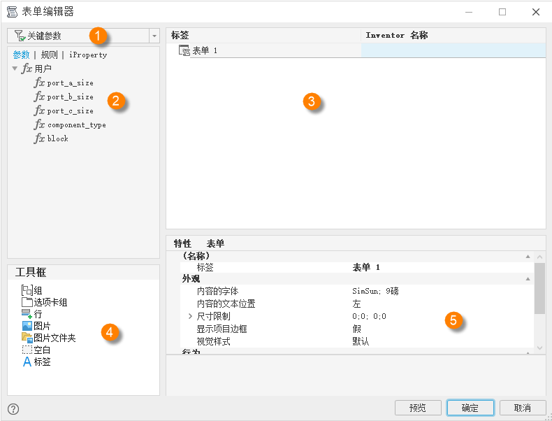Collapse the 行为 property category
The height and width of the screenshot is (421, 552).
pyautogui.click(x=528, y=352)
